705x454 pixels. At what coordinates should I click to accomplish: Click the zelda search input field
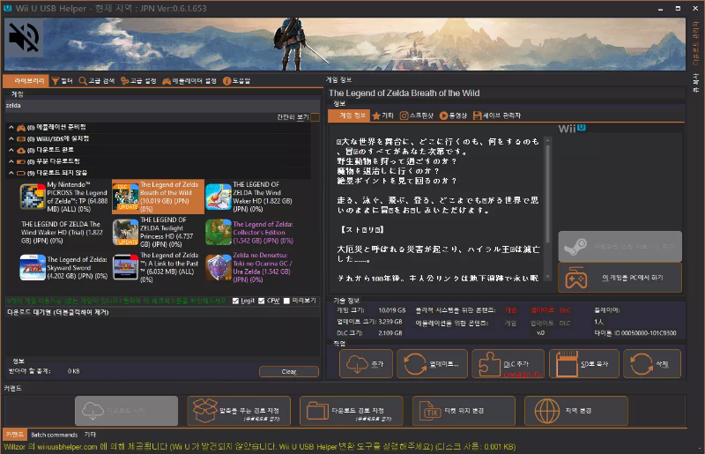(x=162, y=106)
